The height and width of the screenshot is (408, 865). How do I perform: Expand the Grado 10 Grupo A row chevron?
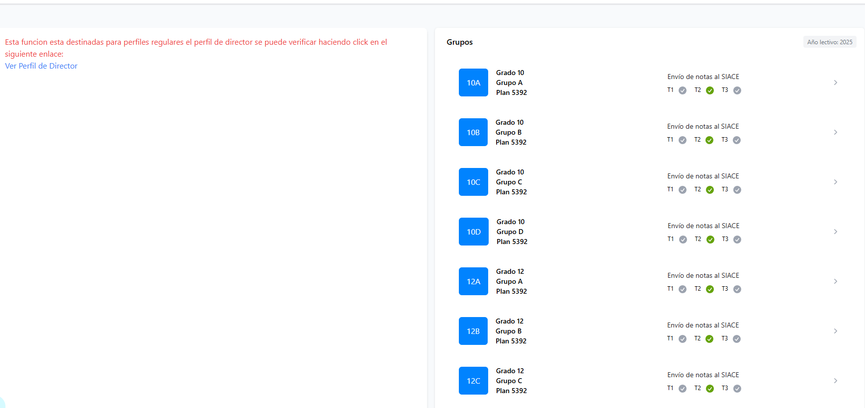pyautogui.click(x=836, y=82)
